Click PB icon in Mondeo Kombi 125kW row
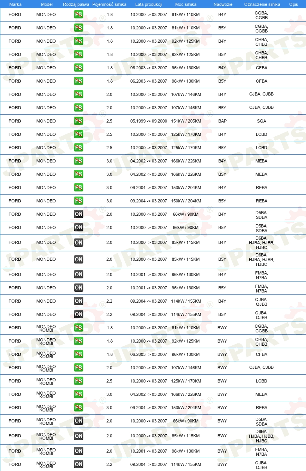Screen dimensions: 306x471 [x=79, y=381]
